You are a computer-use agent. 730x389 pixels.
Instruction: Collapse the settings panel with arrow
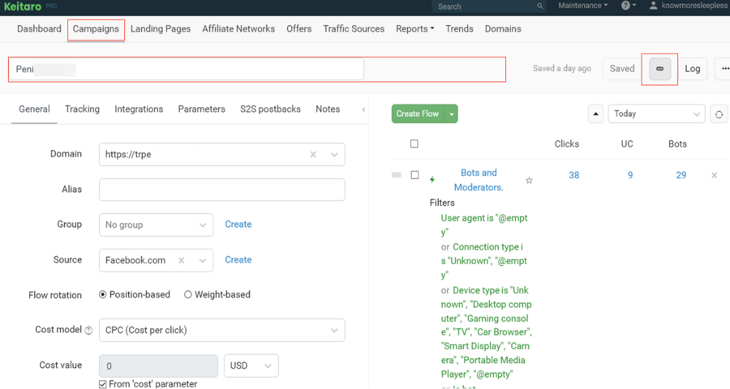coord(363,110)
